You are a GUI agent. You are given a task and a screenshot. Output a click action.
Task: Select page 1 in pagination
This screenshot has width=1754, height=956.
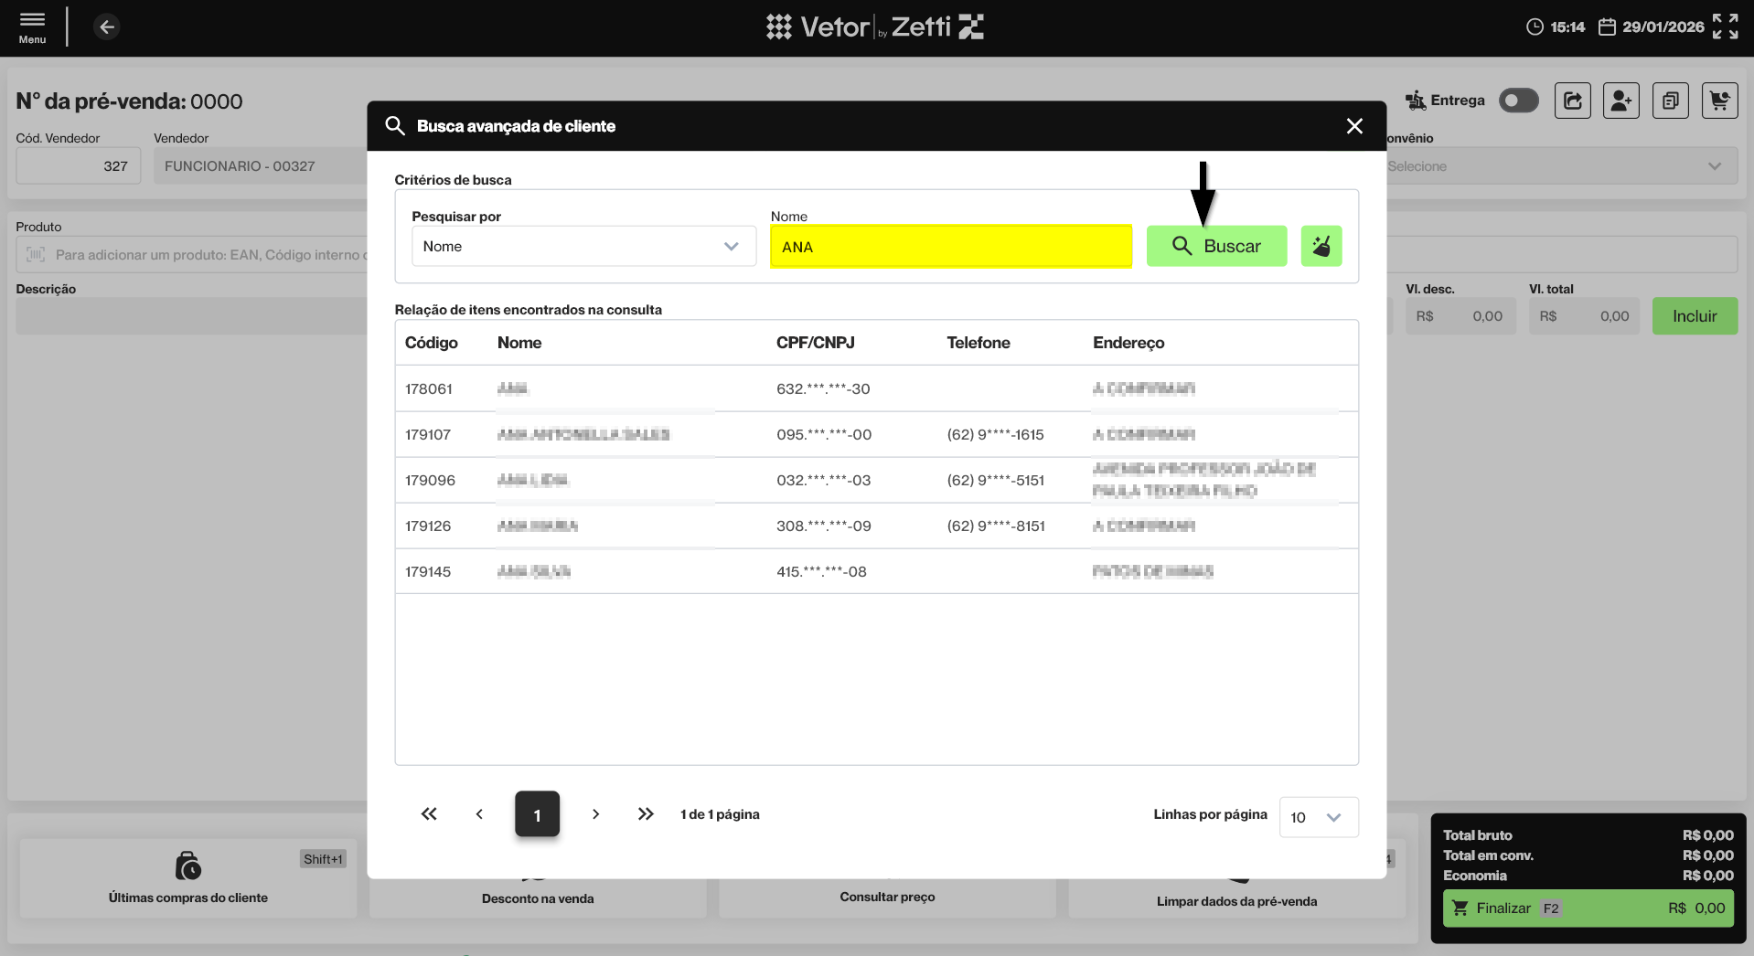click(537, 814)
